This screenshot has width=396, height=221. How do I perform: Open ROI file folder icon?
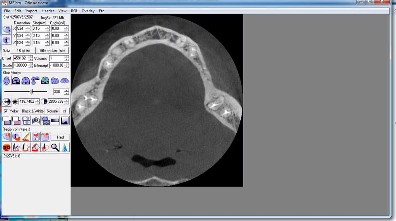pyautogui.click(x=7, y=137)
